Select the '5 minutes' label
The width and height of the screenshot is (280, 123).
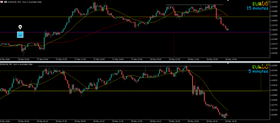click(258, 71)
